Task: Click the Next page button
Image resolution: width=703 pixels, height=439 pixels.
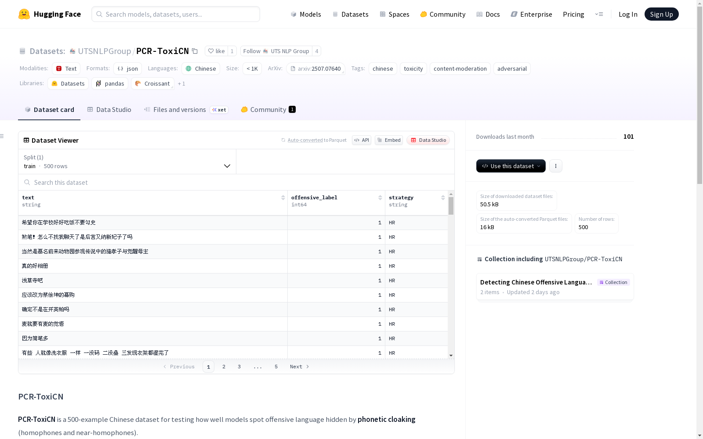Action: (x=300, y=367)
